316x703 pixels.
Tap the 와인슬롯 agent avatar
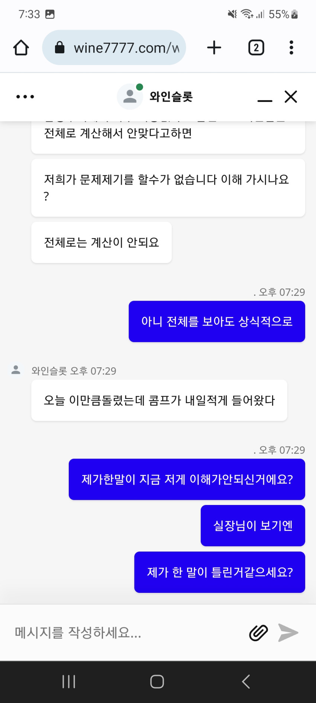pos(130,96)
